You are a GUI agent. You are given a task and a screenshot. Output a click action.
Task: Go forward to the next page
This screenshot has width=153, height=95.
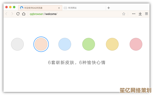pyautogui.click(x=12, y=14)
